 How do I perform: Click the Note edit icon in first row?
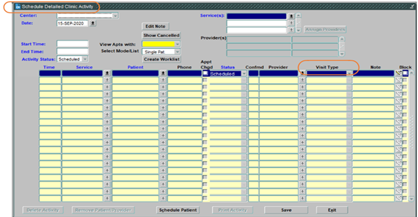[398, 73]
